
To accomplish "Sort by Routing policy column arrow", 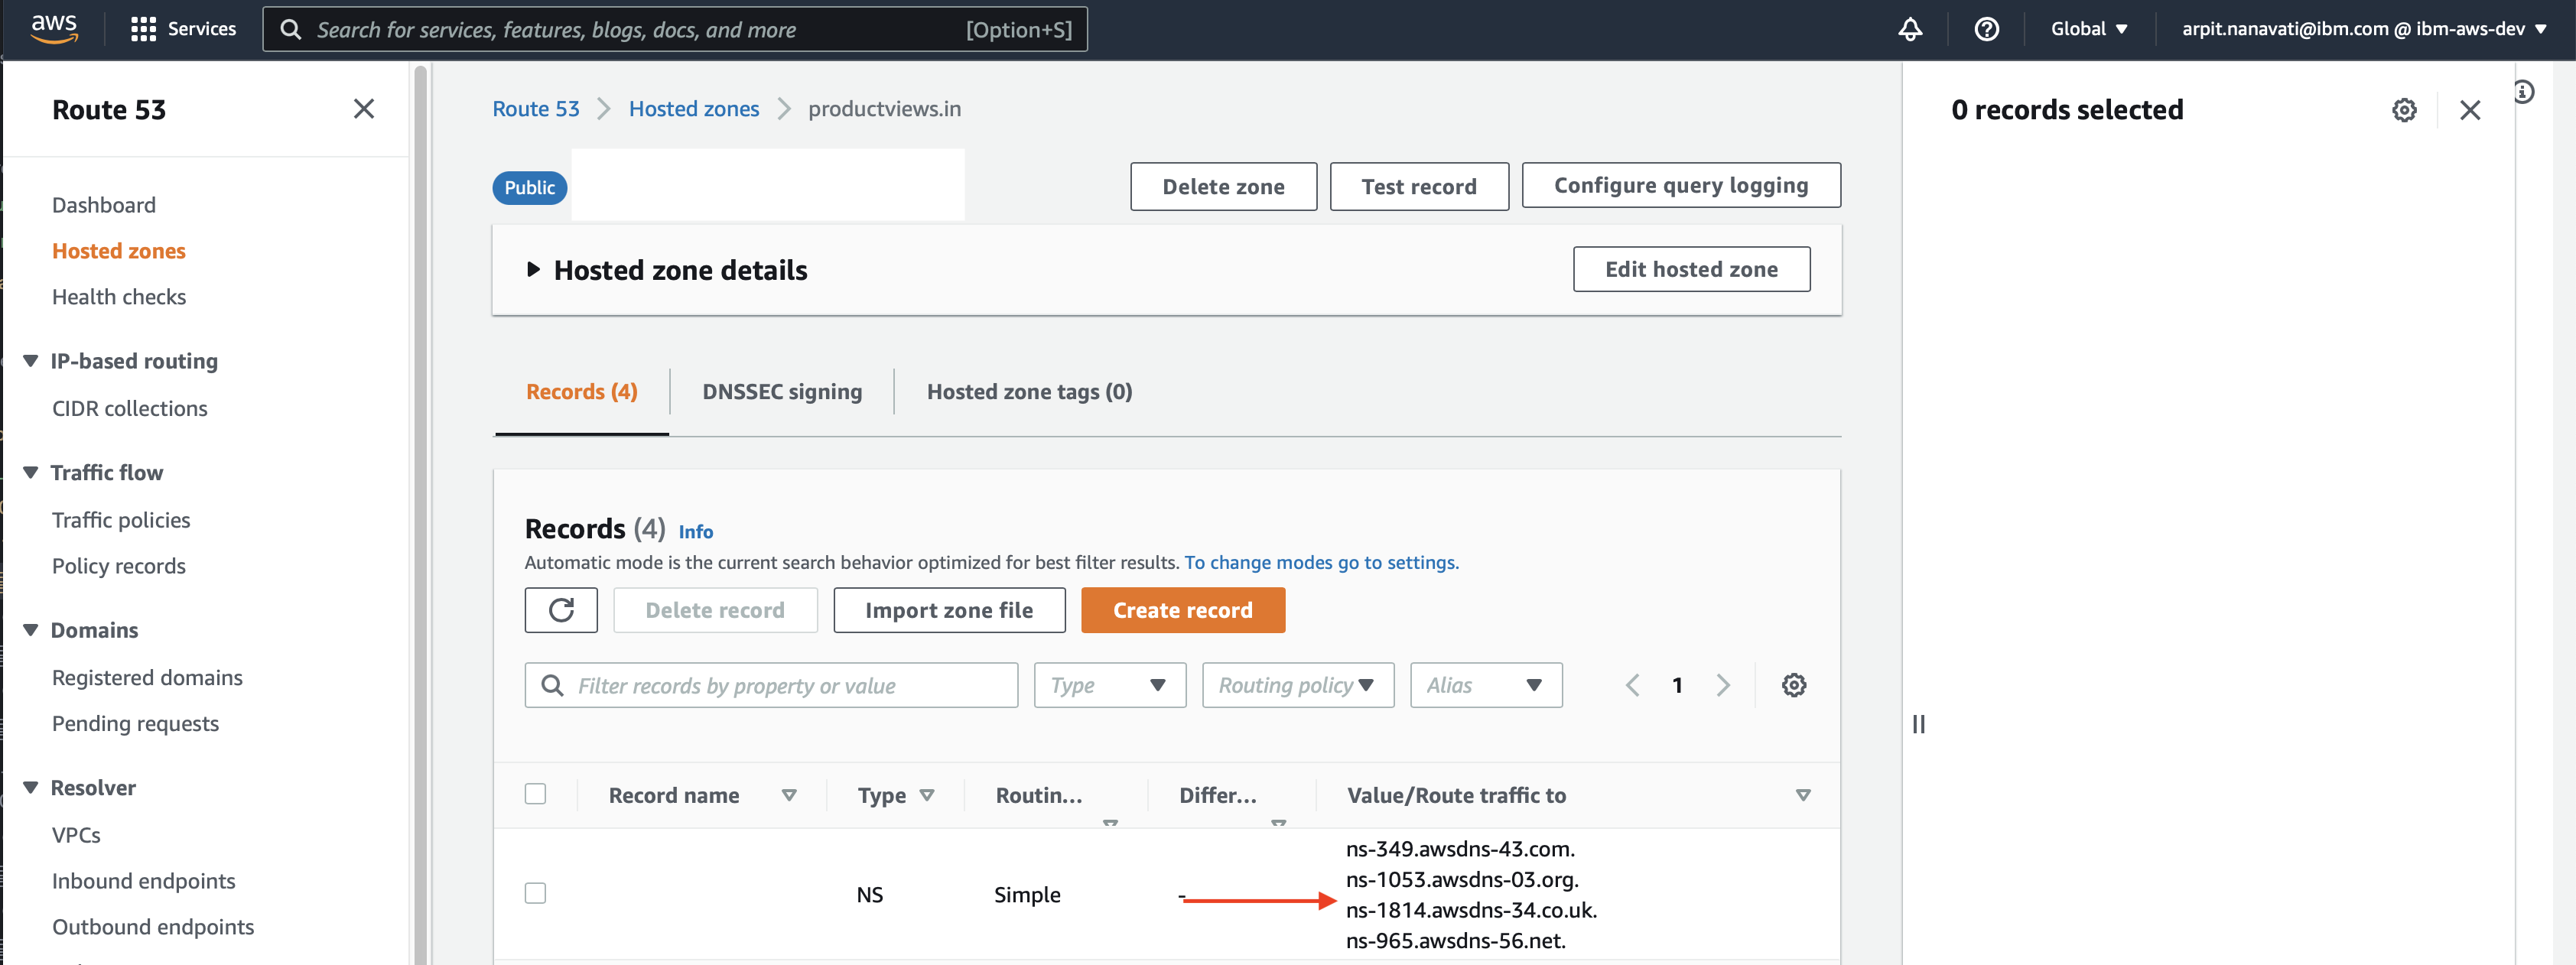I will tap(1110, 823).
